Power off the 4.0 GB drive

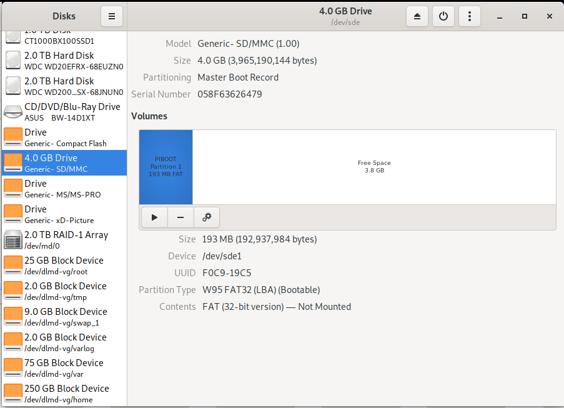443,16
